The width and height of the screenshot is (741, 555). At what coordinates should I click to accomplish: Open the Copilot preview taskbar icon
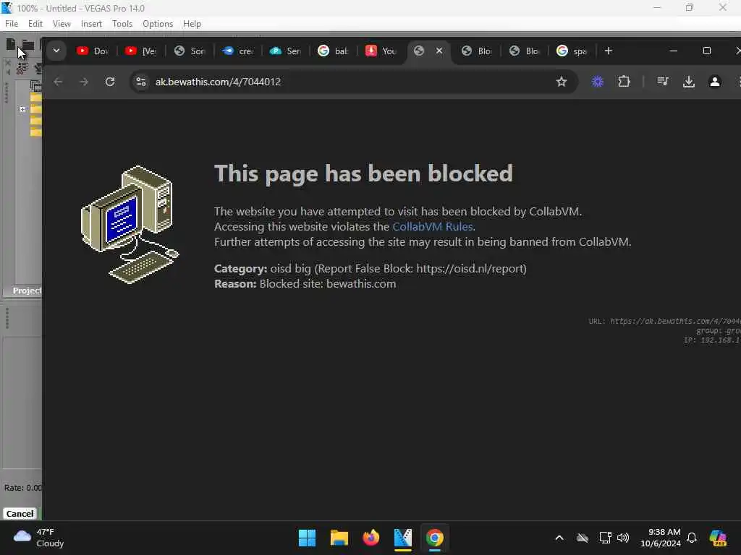pos(718,538)
